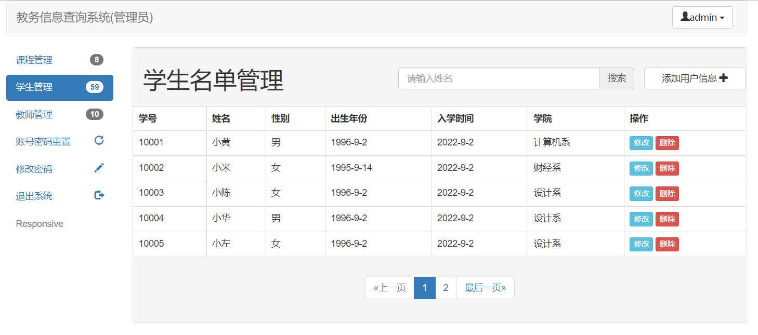Click the 添加用户信息 button
758x335 pixels.
tap(695, 78)
